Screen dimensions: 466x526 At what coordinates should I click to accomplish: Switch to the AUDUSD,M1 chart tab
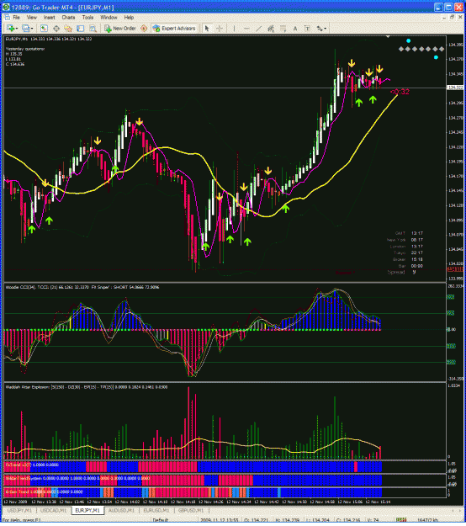tap(121, 510)
